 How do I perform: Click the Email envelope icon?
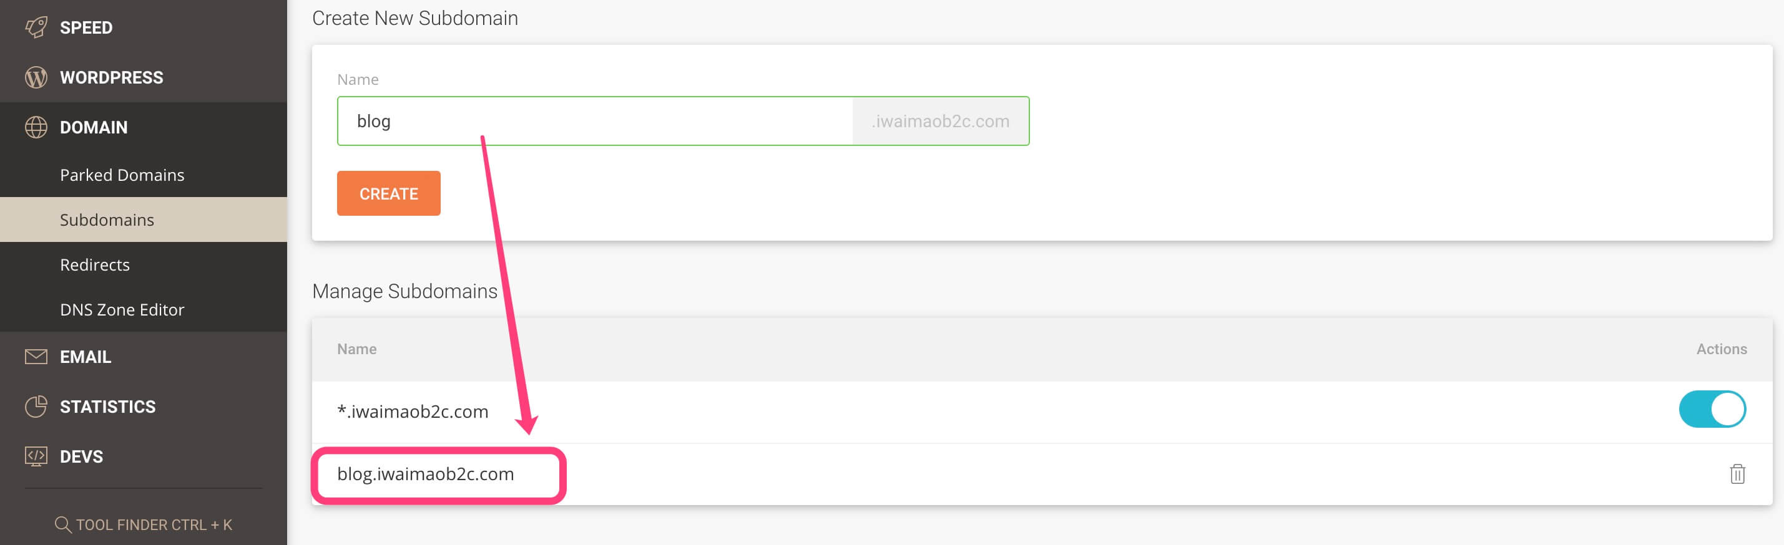36,357
